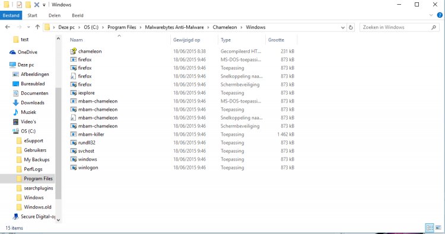Viewport: 445px width, 234px height.
Task: Sort by the Naam column header
Action: point(77,40)
